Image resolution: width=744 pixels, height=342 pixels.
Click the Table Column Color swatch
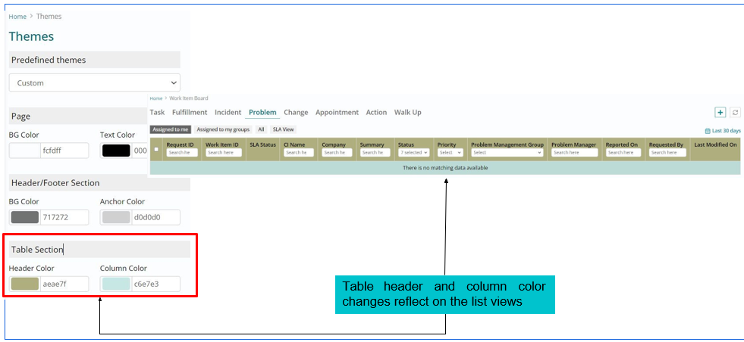[x=115, y=284]
